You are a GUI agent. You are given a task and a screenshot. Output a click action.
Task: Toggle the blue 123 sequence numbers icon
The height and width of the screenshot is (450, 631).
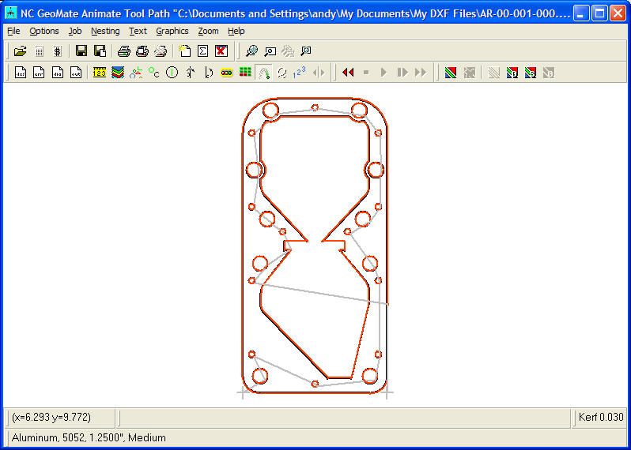point(300,73)
